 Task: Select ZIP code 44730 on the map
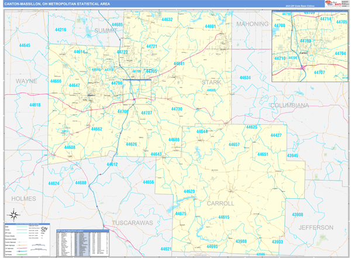point(177,109)
